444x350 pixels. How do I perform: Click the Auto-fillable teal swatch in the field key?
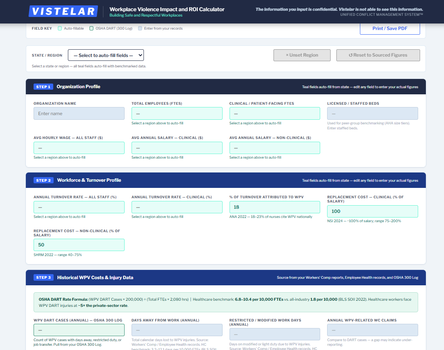click(x=60, y=28)
